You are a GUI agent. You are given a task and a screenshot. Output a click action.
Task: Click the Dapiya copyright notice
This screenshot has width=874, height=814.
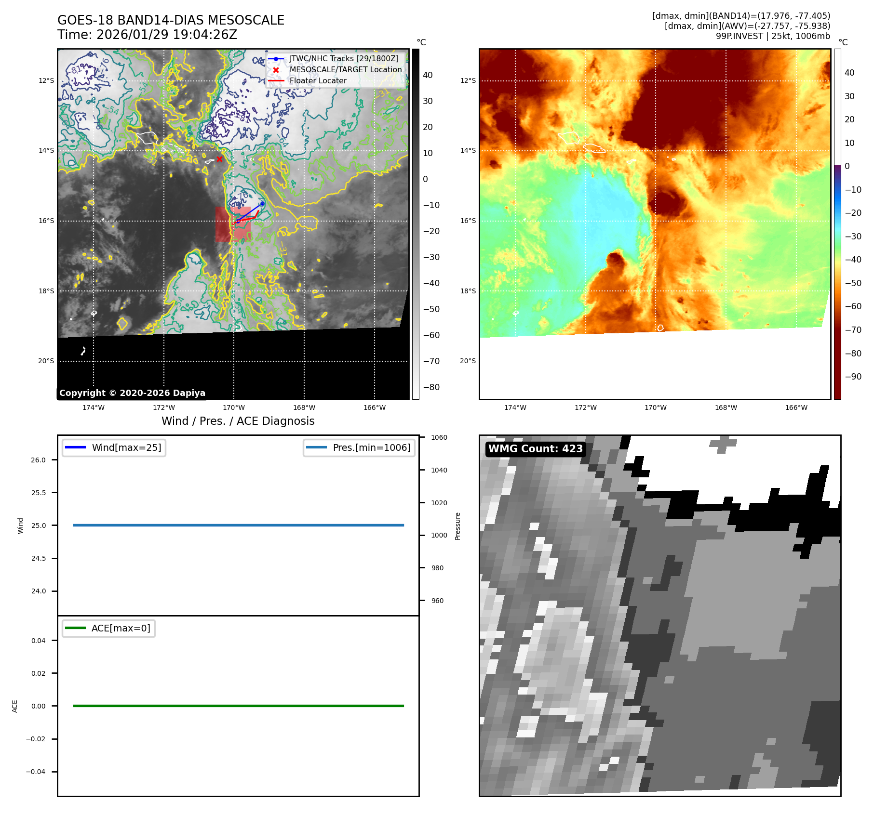(132, 393)
